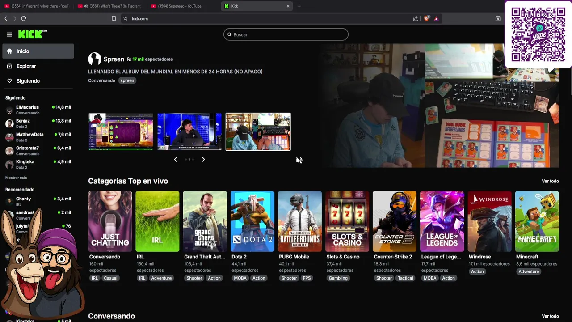Image resolution: width=572 pixels, height=322 pixels.
Task: Switch to 'in flagranti whos there' tab
Action: click(37, 6)
